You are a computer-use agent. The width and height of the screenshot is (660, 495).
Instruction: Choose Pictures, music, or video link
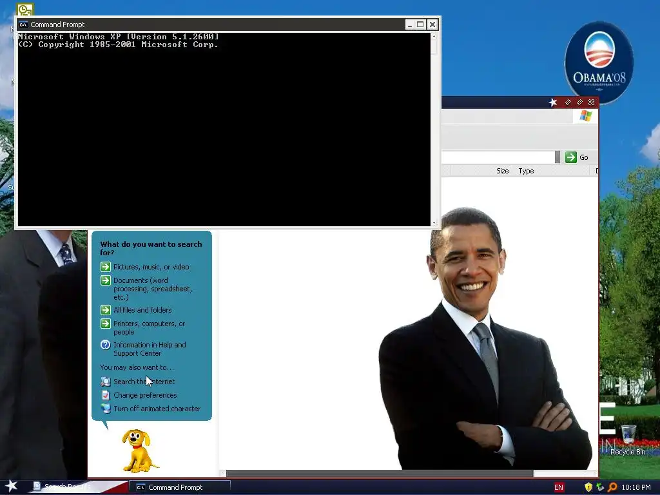(x=151, y=267)
